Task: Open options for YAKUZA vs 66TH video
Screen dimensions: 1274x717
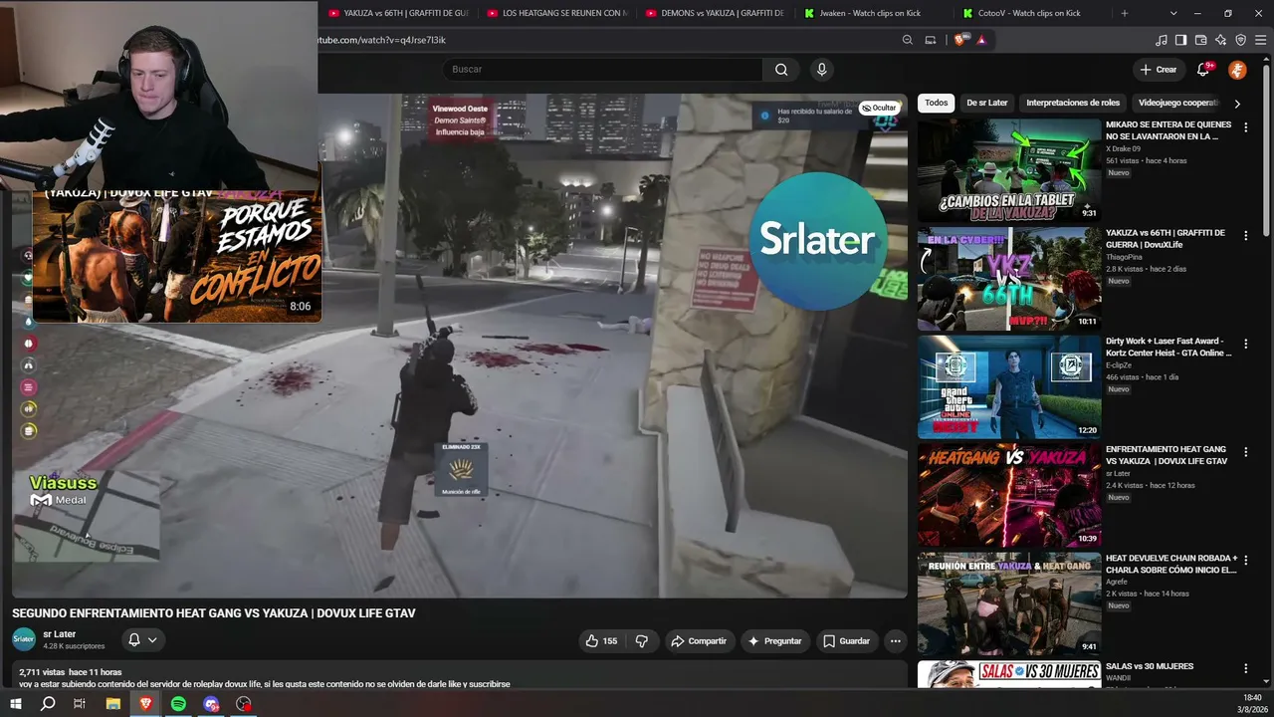Action: click(1245, 235)
